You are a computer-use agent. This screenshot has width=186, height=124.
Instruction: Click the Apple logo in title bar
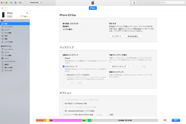pos(93,2)
